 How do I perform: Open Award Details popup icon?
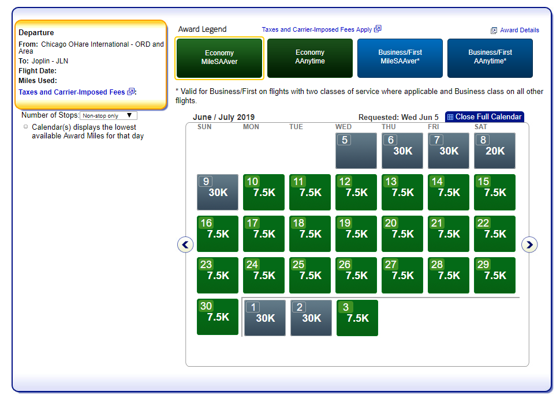494,31
